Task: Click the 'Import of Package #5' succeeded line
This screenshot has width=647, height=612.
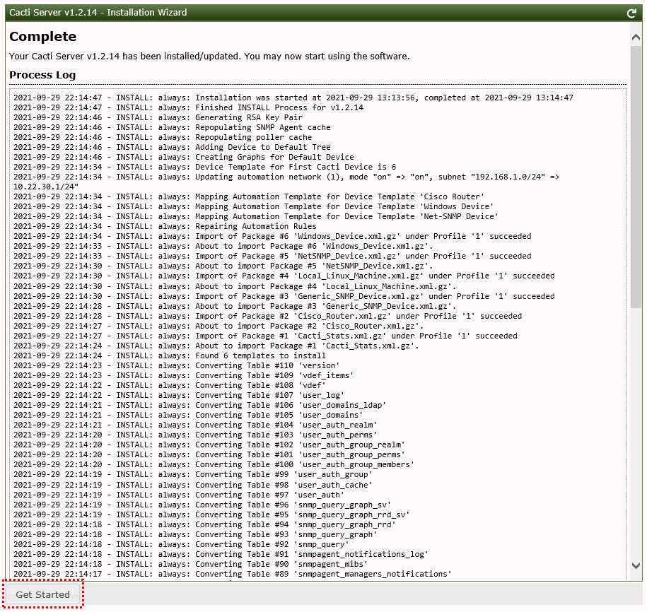Action: tap(272, 256)
